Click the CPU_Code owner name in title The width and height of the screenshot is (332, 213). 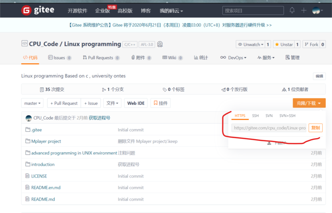pyautogui.click(x=43, y=44)
